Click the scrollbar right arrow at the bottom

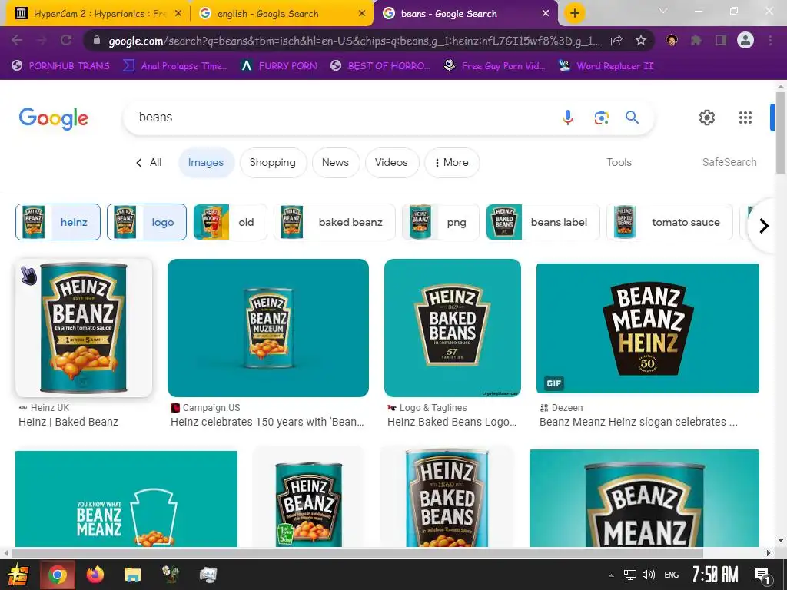coord(768,553)
